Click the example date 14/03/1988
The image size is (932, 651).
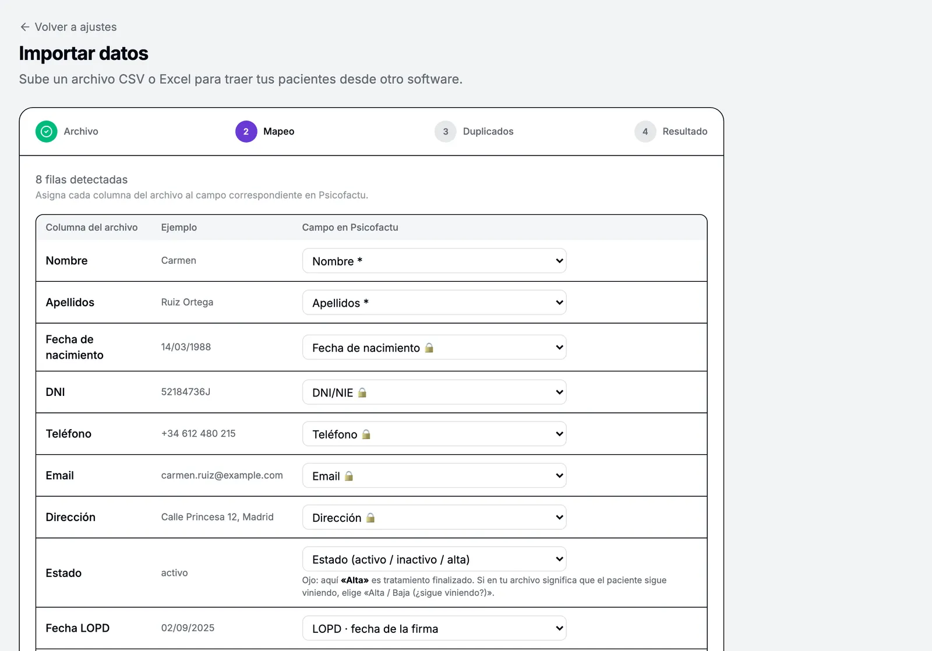pos(186,347)
